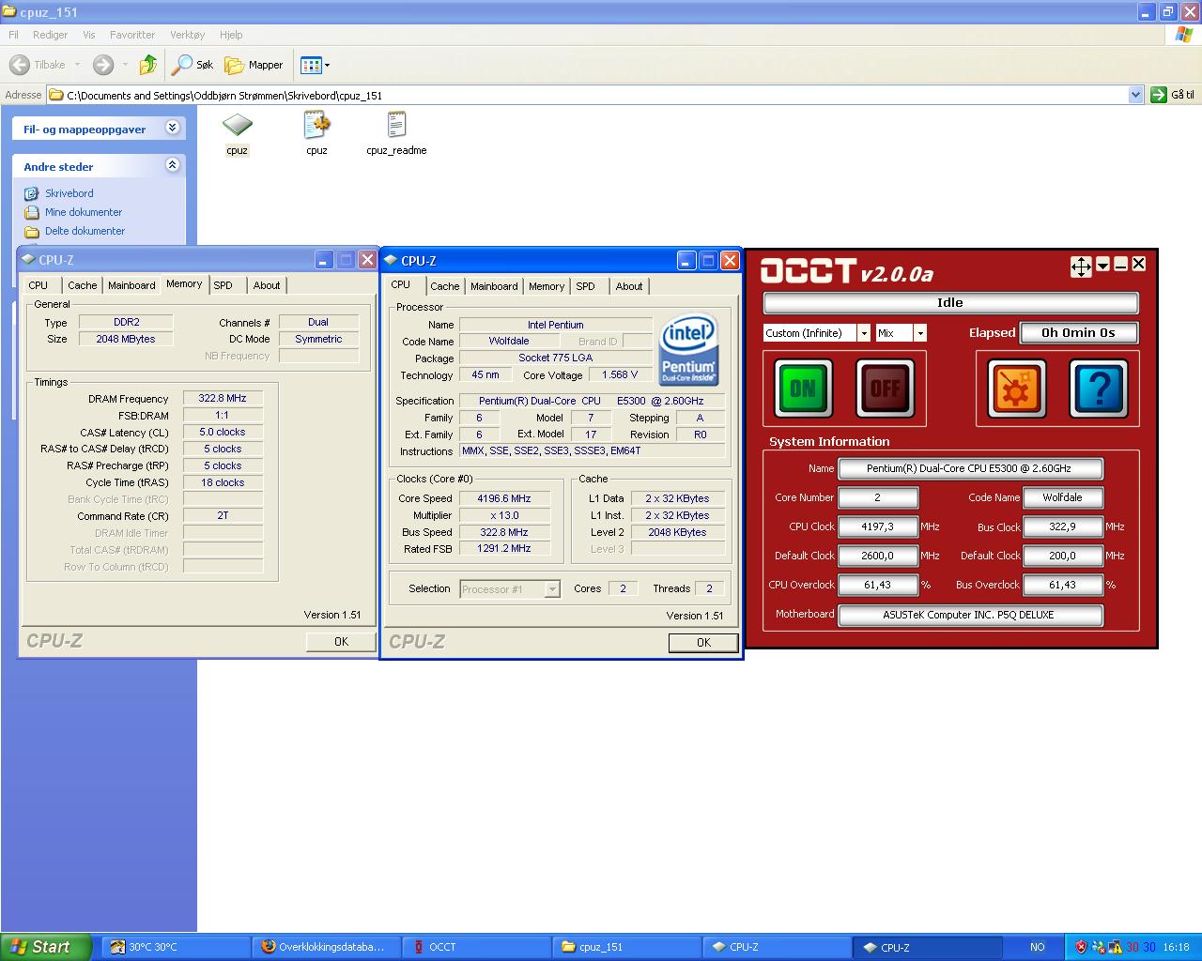
Task: Open the OCCT Custom (Infinite) test type dropdown
Action: pyautogui.click(x=864, y=333)
